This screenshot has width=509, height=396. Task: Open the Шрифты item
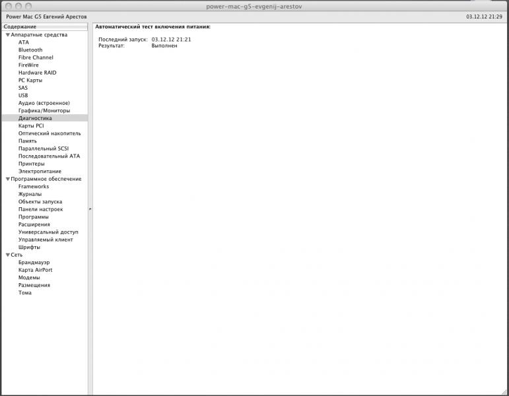(29, 247)
